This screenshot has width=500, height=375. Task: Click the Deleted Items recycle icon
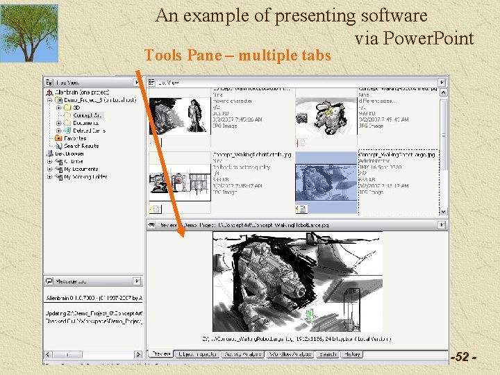click(67, 131)
